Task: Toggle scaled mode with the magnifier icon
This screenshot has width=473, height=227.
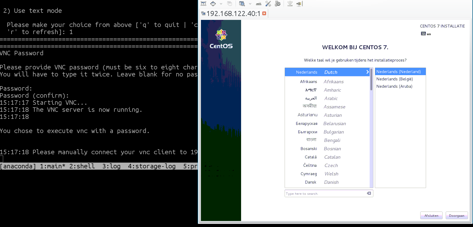Action: [x=242, y=4]
